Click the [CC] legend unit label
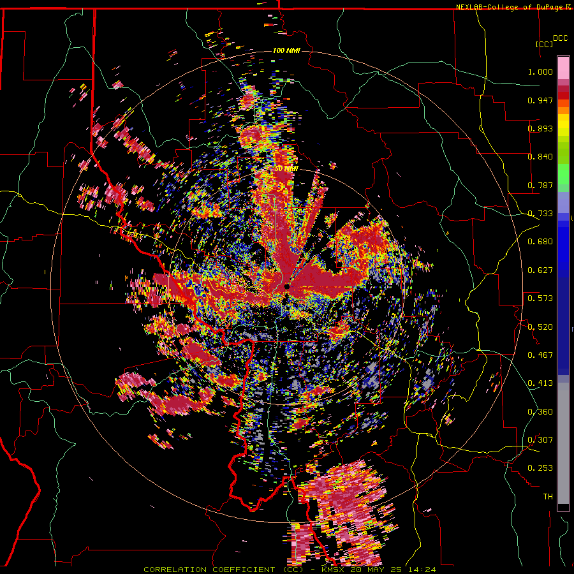574x574 pixels. (545, 44)
